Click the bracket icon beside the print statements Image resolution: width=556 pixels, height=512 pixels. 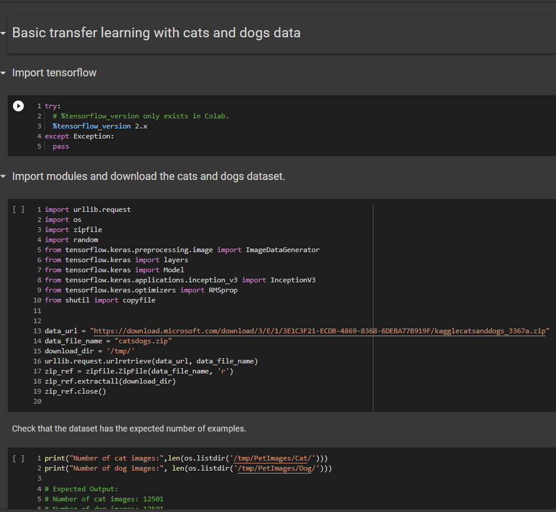pos(18,458)
